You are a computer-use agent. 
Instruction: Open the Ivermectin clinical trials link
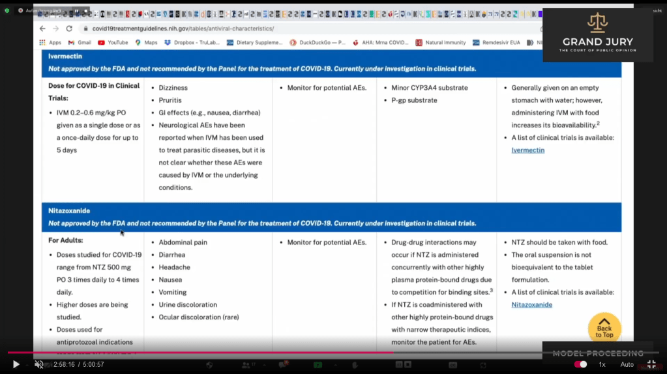527,150
